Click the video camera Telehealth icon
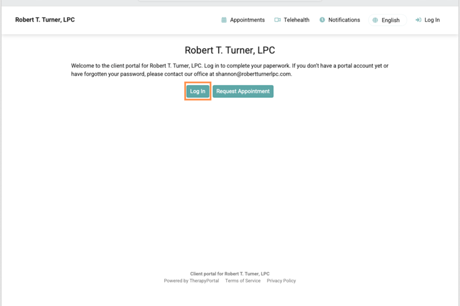This screenshot has height=306, width=460. click(277, 20)
